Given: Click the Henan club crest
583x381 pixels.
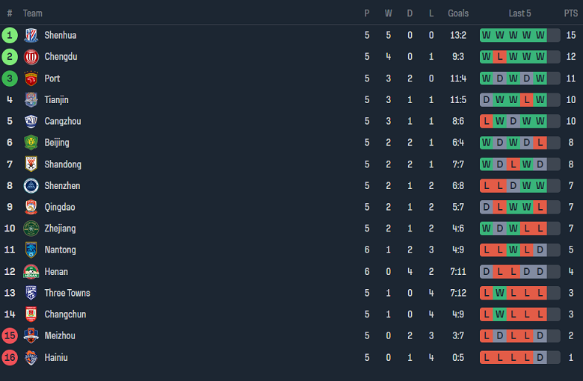Looking at the screenshot, I should click(x=31, y=272).
